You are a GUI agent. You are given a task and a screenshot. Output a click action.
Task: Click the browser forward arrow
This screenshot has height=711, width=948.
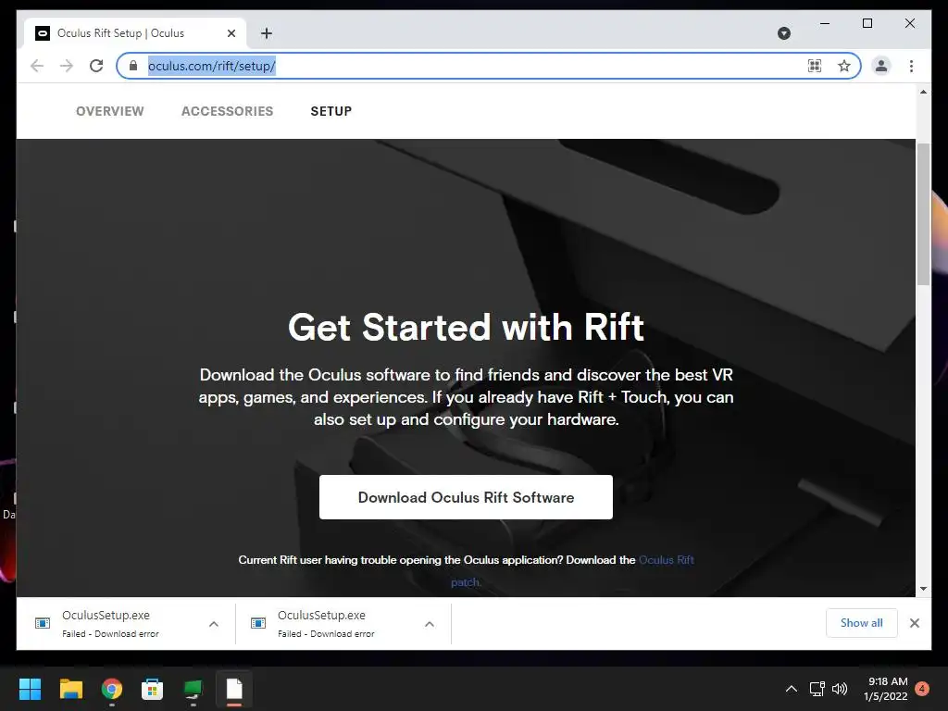[x=67, y=66]
